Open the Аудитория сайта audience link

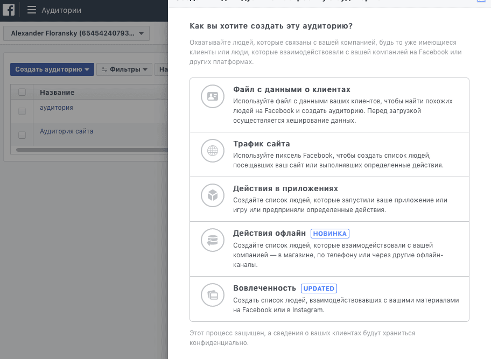66,131
